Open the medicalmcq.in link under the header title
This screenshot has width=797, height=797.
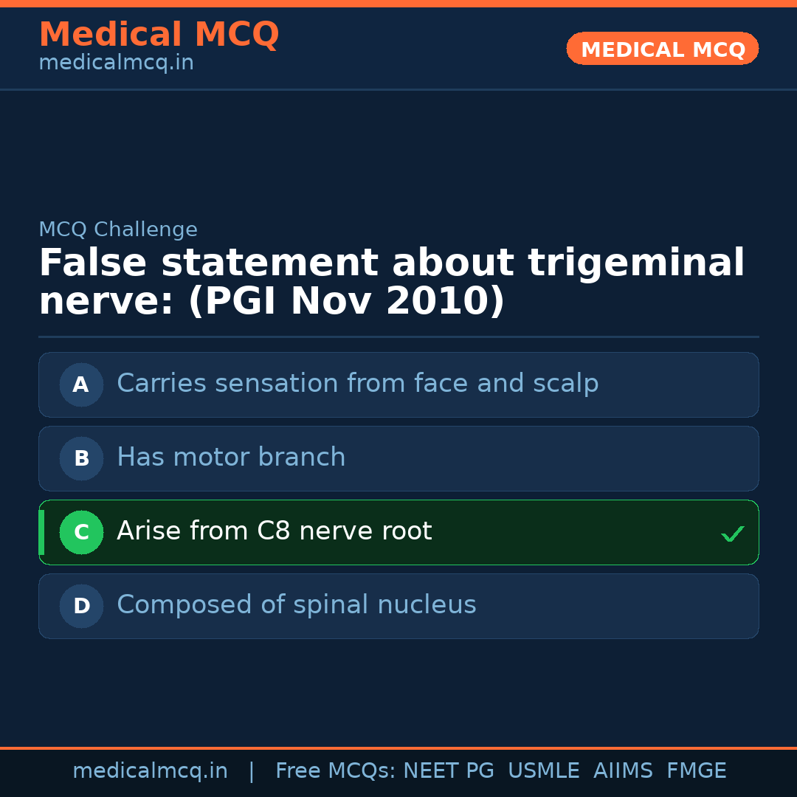click(116, 63)
